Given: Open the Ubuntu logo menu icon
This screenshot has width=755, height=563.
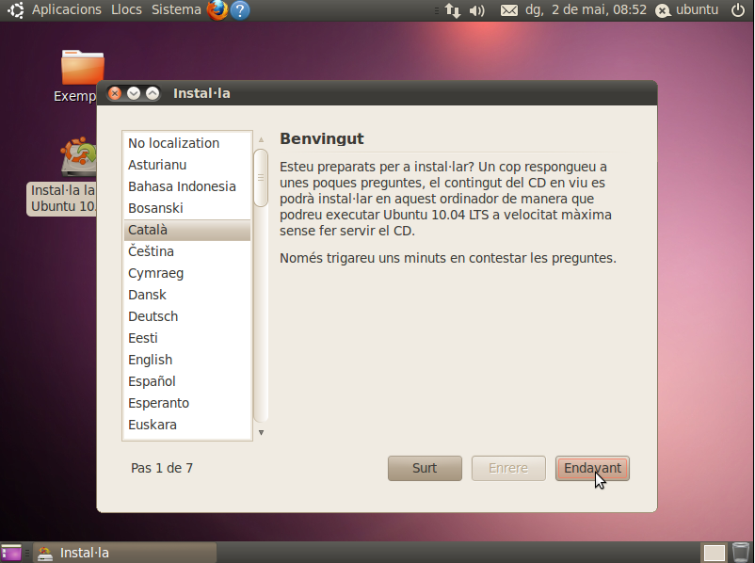Looking at the screenshot, I should click(15, 10).
